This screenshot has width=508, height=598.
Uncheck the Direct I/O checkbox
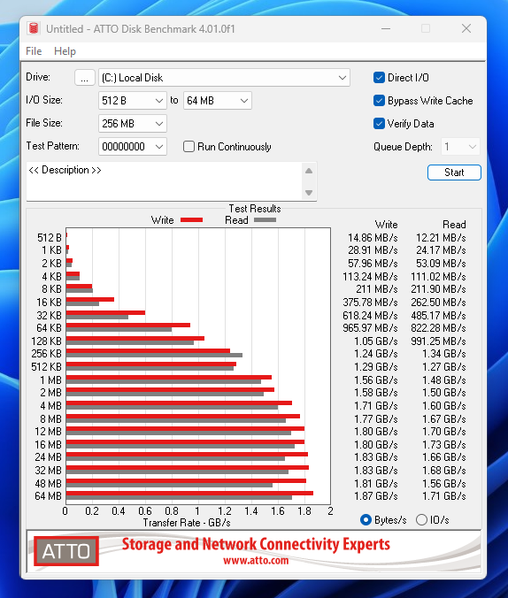(x=379, y=78)
